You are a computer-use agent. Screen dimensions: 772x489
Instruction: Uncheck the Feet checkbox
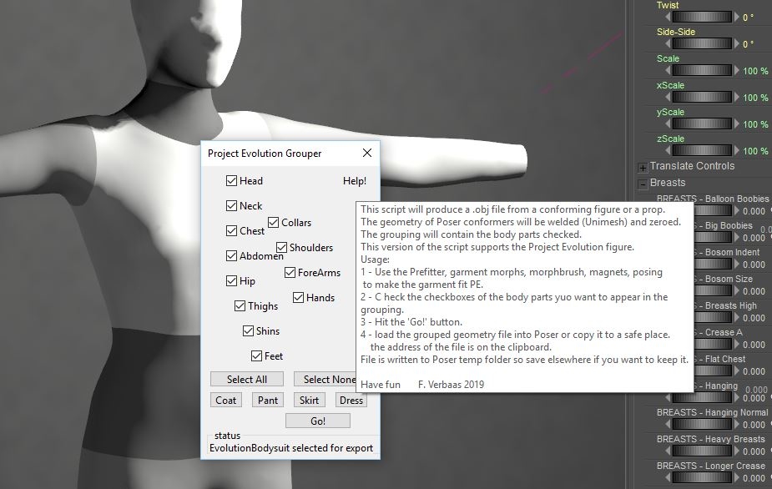coord(256,356)
